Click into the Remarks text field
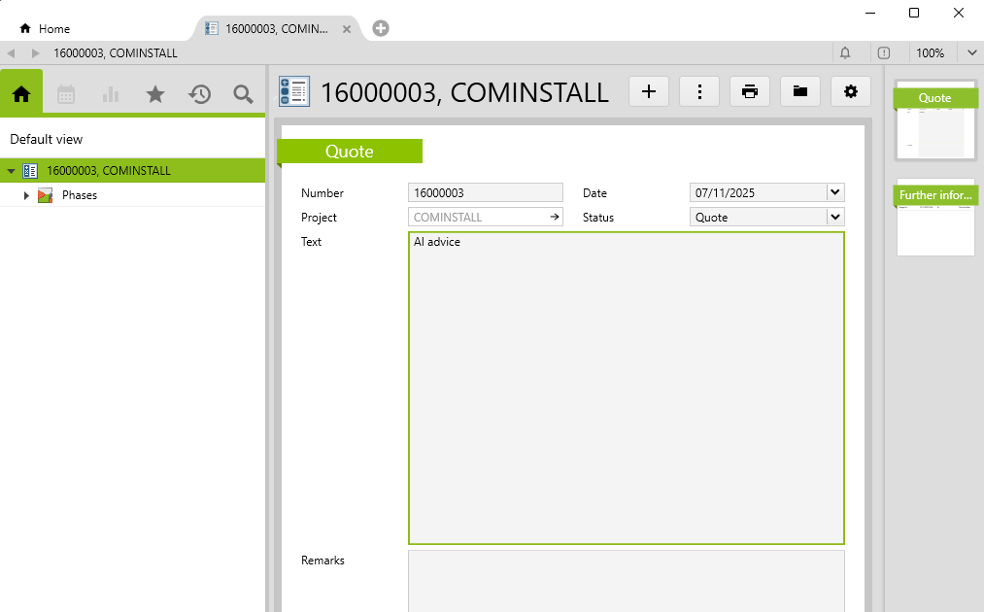984x612 pixels. click(x=626, y=580)
